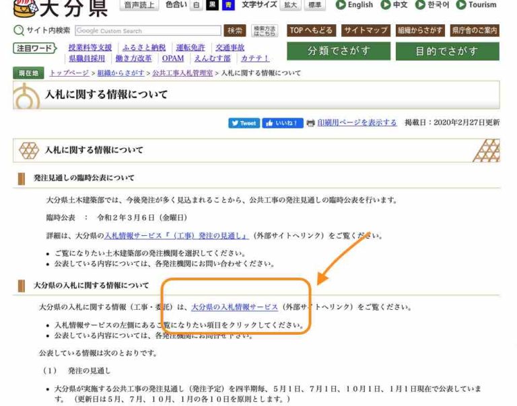Click the 音声読上 button
Image resolution: width=517 pixels, height=406 pixels.
139,5
